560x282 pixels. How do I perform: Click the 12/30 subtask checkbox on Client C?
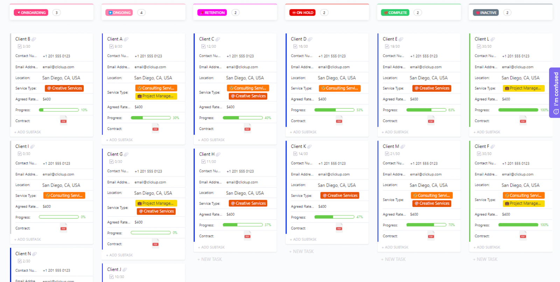pyautogui.click(x=203, y=46)
